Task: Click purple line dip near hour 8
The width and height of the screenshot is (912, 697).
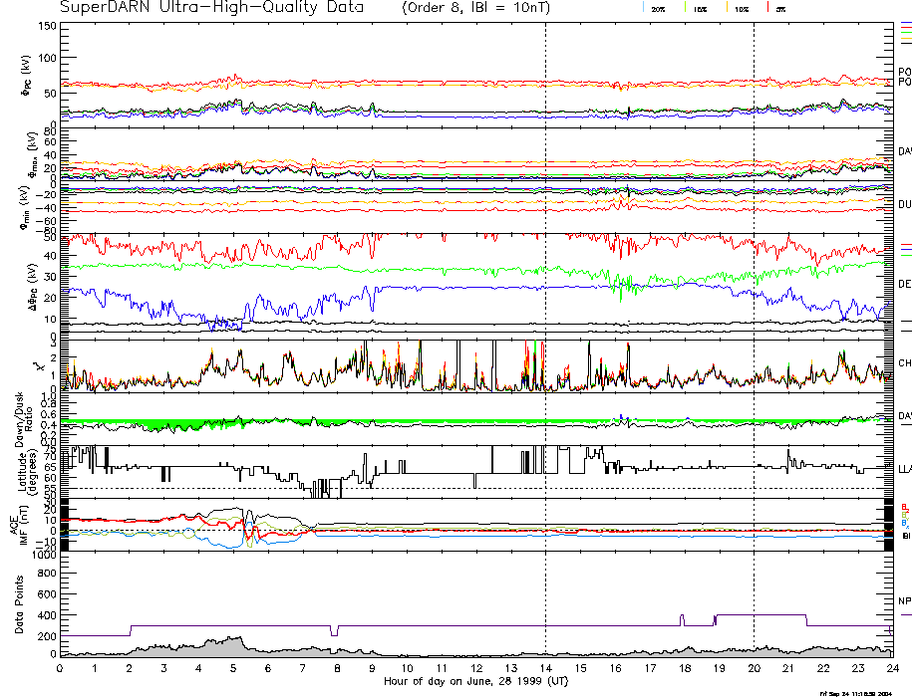Action: [x=335, y=633]
